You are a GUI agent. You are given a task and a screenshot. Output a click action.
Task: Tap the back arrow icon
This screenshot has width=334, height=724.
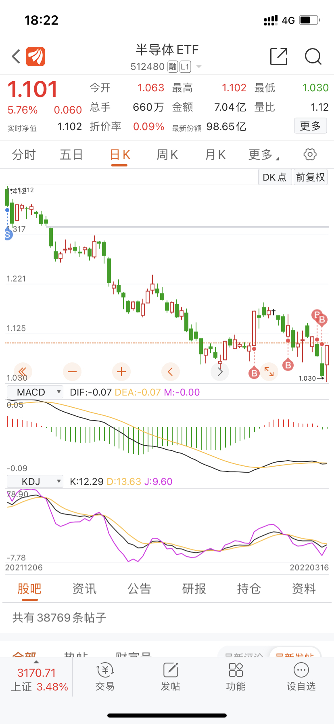click(16, 57)
